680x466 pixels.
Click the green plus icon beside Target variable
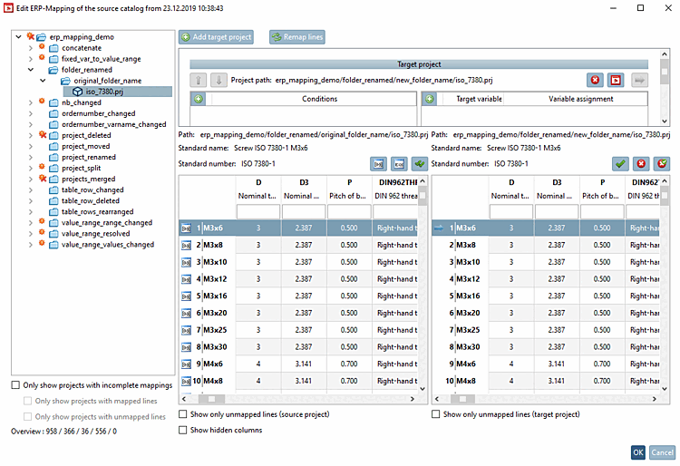point(429,99)
